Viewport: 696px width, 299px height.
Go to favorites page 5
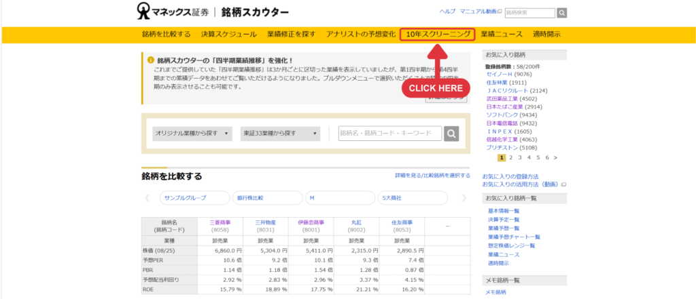(x=538, y=157)
